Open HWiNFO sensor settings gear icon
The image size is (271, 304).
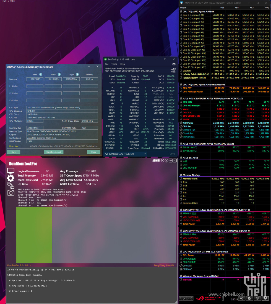click(x=257, y=298)
